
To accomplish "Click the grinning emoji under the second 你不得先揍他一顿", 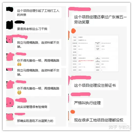I will click(19, 92).
